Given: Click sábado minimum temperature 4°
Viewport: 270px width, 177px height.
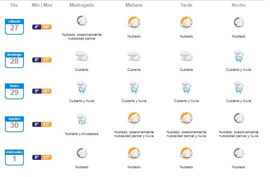Looking at the screenshot, I should [x=37, y=27].
